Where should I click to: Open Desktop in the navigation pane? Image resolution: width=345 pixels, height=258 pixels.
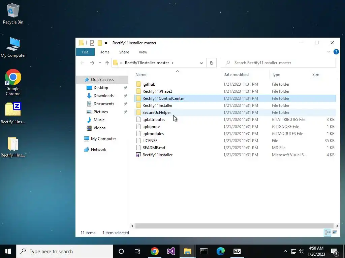pos(101,88)
